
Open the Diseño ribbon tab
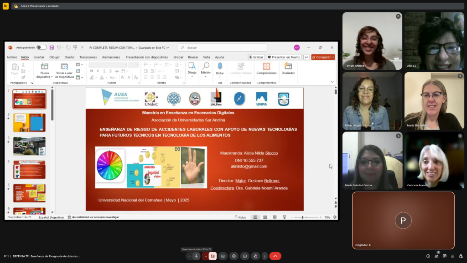(69, 57)
